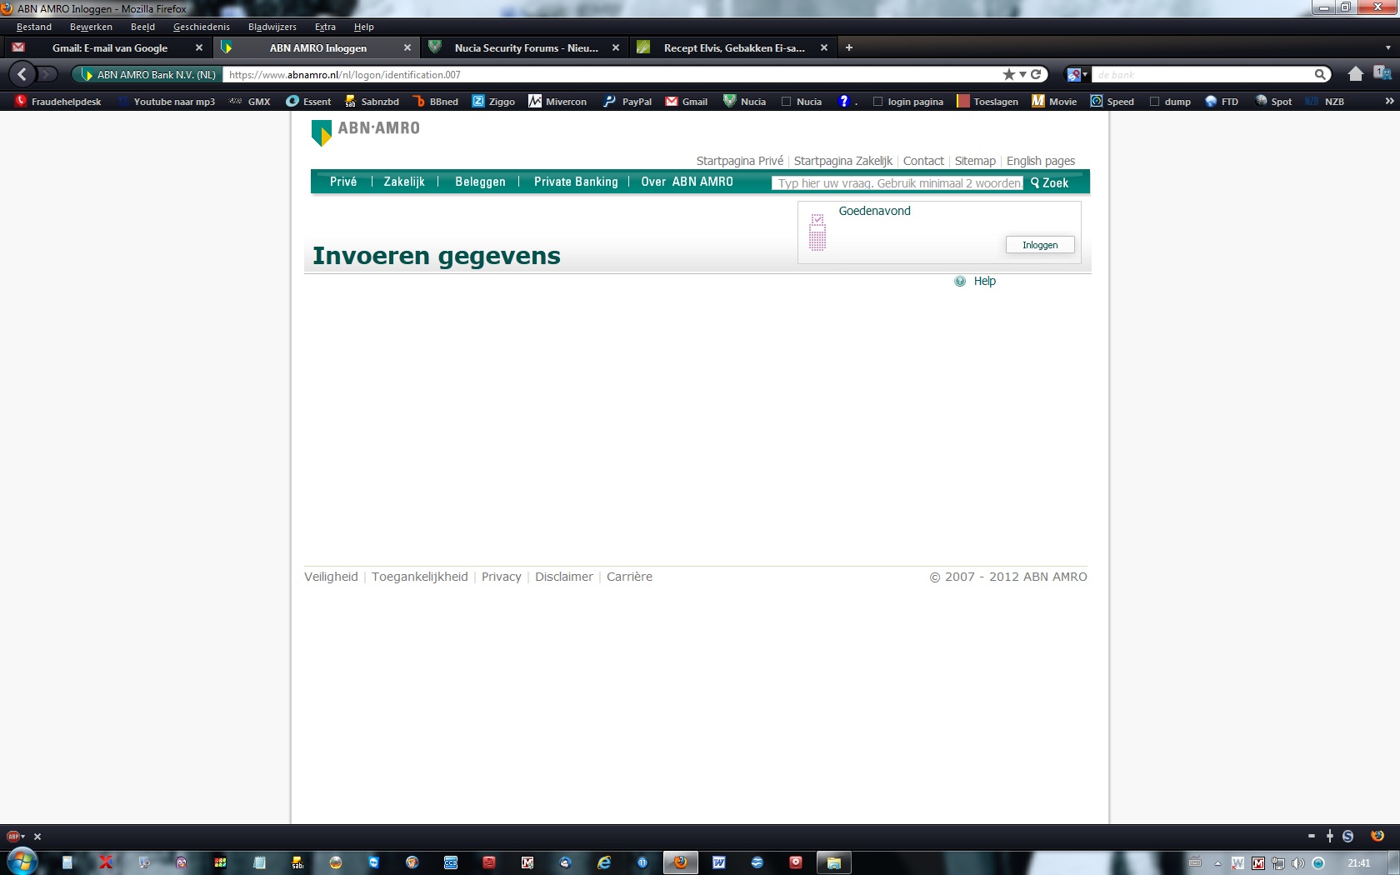
Task: Click the Help question mark icon
Action: coord(960,281)
